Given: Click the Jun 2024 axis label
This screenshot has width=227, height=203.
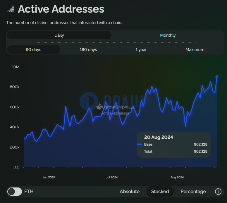Looking at the screenshot, I should coord(49,177).
